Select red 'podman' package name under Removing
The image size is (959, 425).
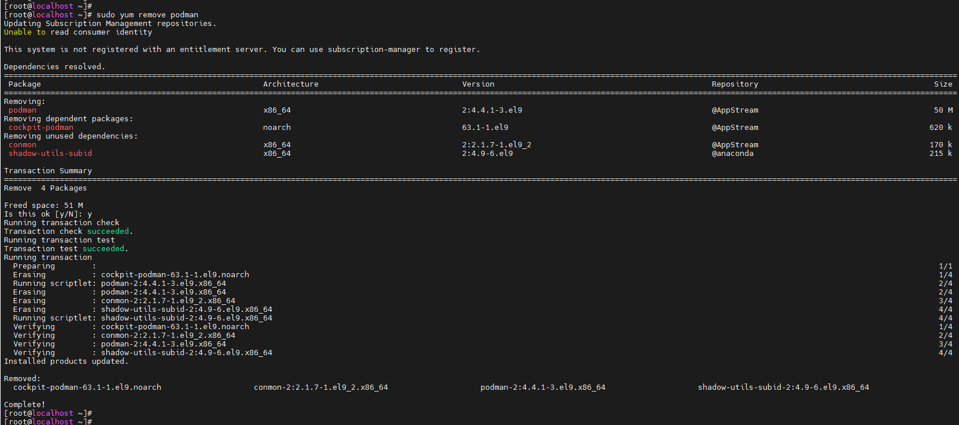click(x=22, y=110)
